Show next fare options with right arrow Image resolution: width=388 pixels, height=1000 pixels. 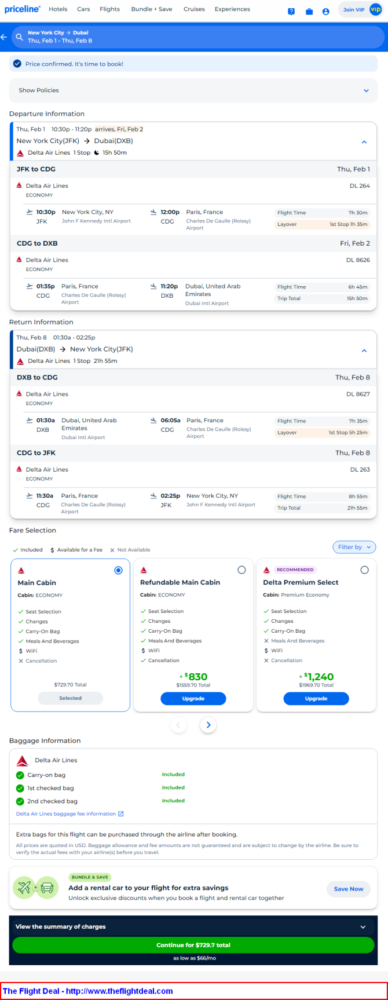pyautogui.click(x=208, y=725)
